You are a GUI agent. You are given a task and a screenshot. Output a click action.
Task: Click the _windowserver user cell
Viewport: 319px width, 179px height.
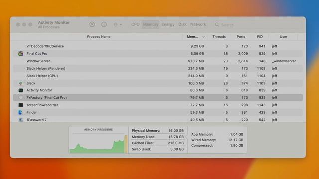(x=284, y=61)
